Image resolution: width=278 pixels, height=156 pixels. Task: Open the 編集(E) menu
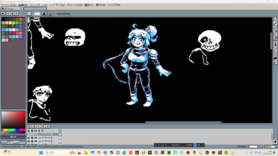click(23, 5)
